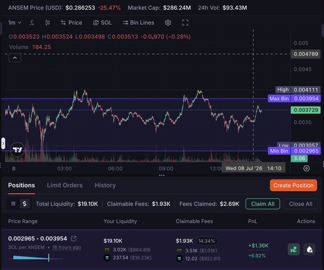This screenshot has height=270, width=324.
Task: Click the +6.92% PnL percentage
Action: click(257, 256)
